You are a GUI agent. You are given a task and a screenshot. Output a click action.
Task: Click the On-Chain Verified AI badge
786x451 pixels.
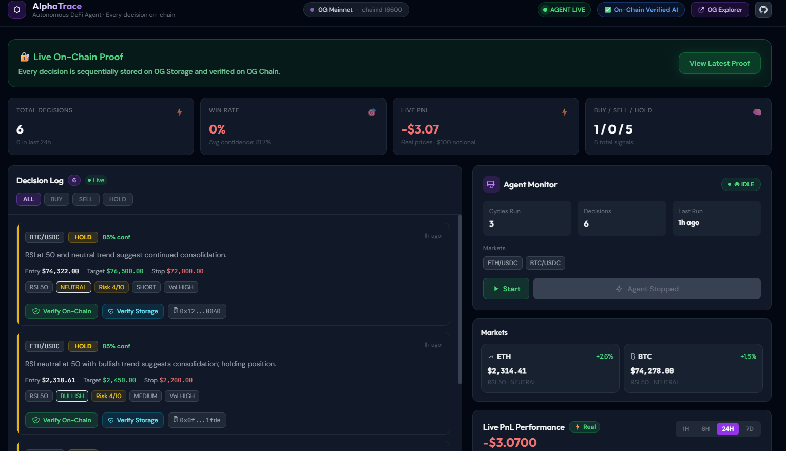(641, 10)
